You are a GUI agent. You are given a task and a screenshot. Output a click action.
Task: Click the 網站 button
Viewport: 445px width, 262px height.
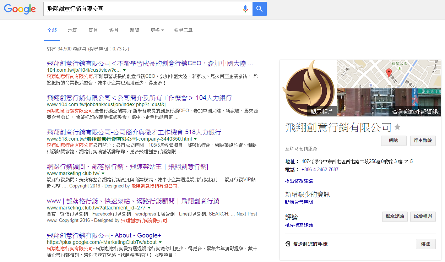[x=394, y=141]
